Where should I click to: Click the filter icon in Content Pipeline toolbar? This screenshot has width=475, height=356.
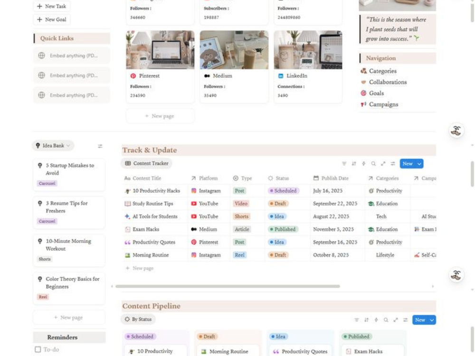click(357, 319)
